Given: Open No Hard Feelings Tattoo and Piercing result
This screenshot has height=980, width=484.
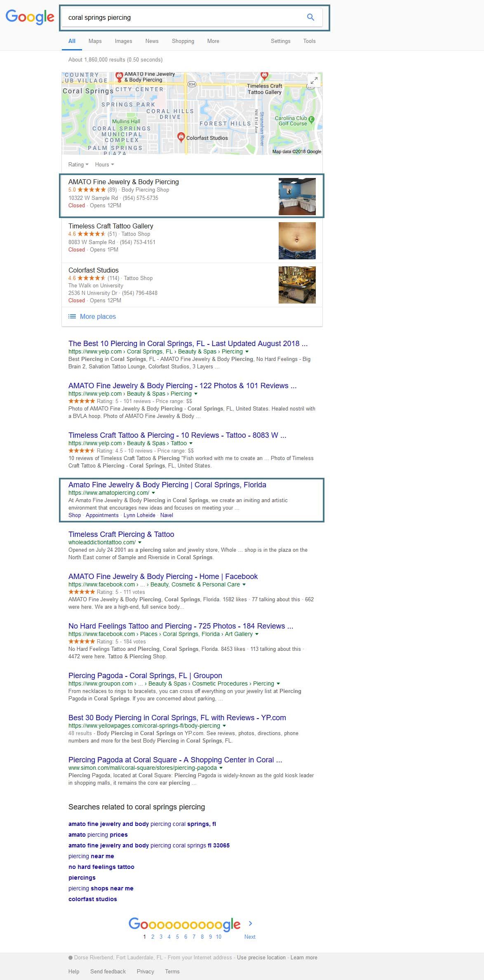Looking at the screenshot, I should pyautogui.click(x=181, y=626).
